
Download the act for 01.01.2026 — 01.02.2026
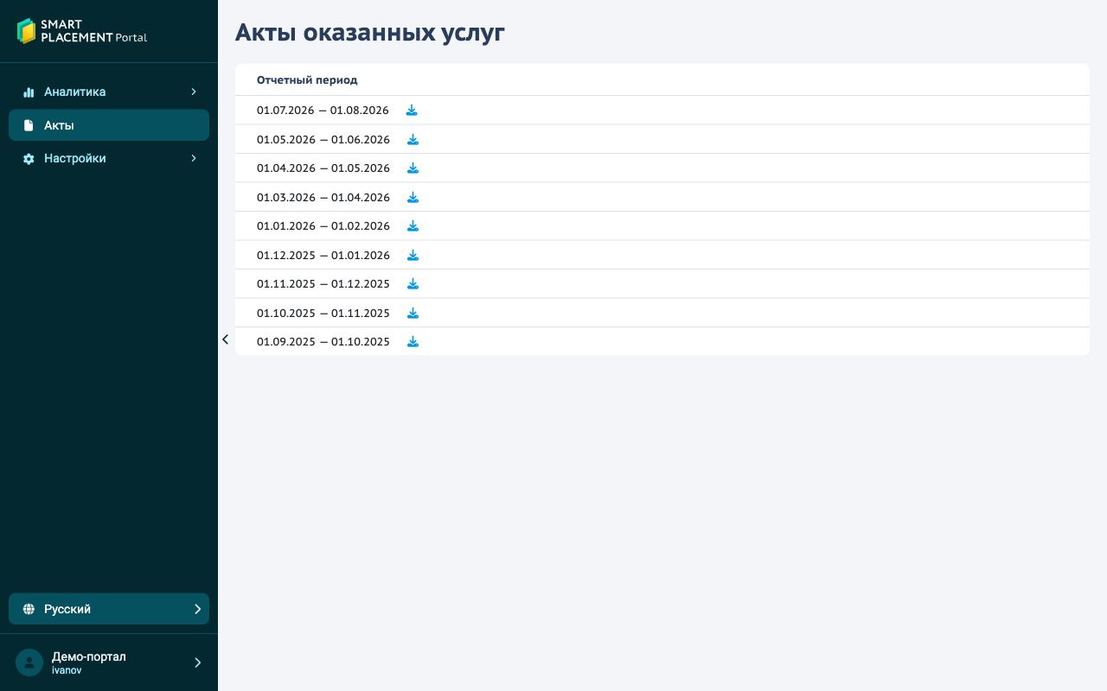click(413, 226)
